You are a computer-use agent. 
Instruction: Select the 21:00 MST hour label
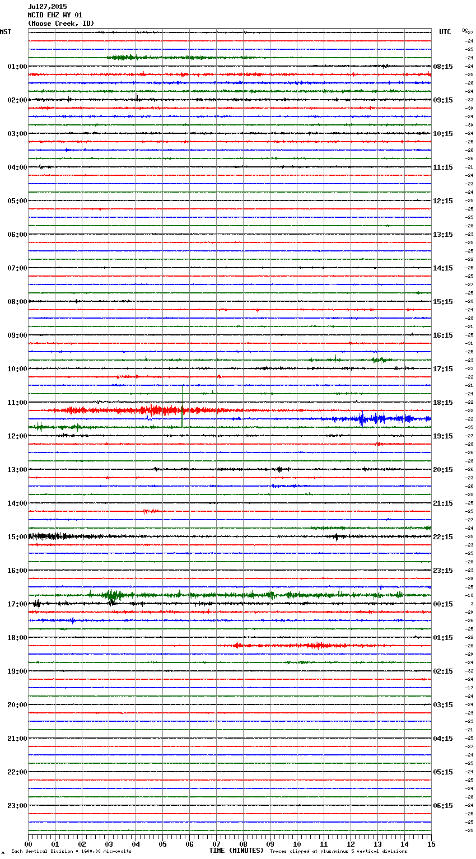click(17, 739)
